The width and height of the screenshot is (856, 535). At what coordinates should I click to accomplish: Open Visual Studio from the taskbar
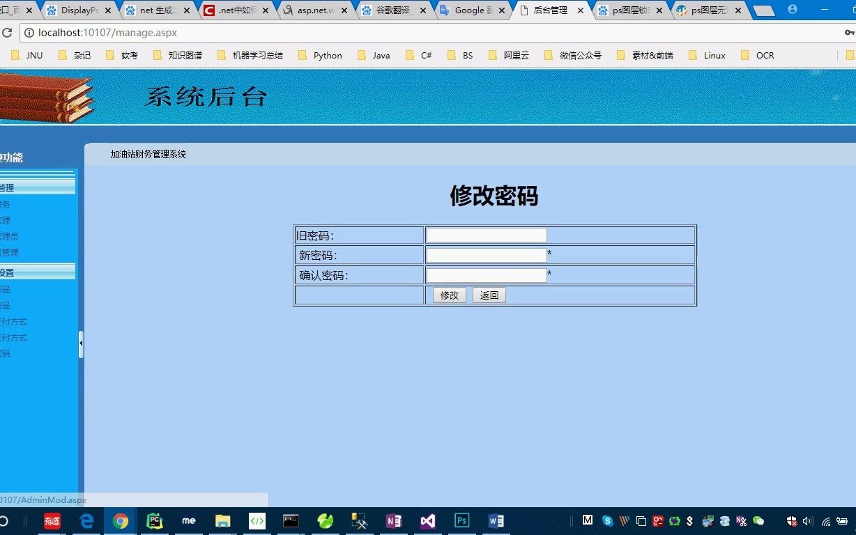427,520
